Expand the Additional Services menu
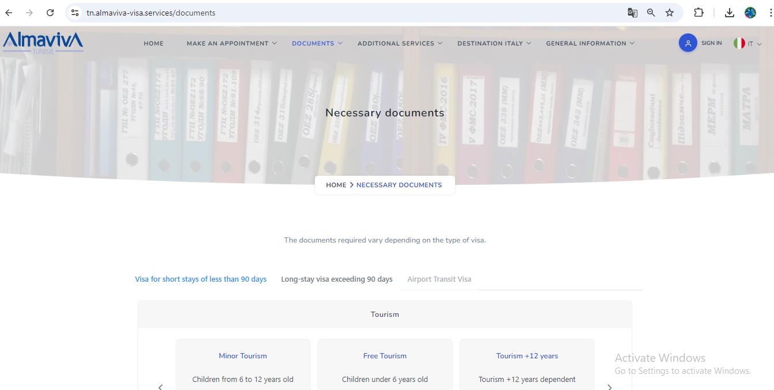774x390 pixels. tap(400, 43)
